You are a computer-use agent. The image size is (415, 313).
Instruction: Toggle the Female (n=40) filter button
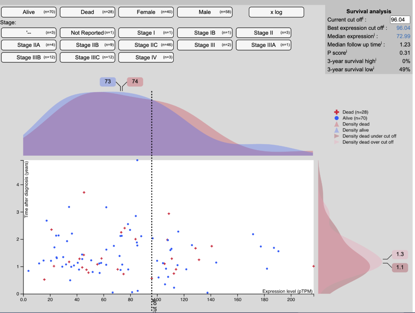tap(146, 12)
